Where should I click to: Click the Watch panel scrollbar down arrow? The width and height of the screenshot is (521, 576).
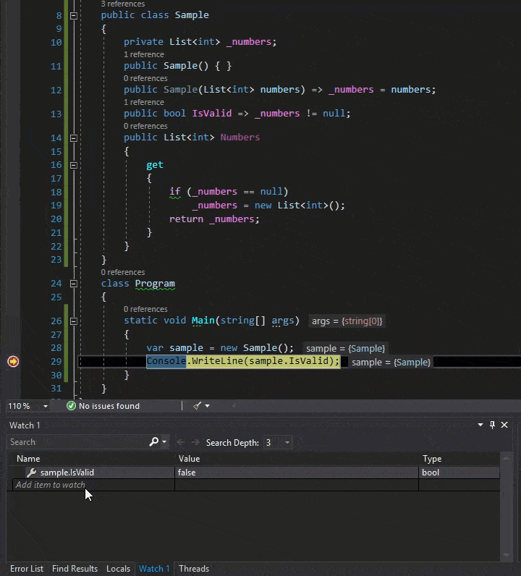tap(506, 555)
